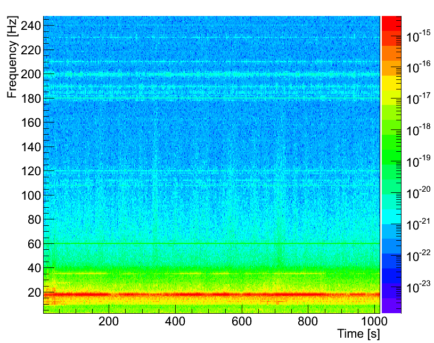This screenshot has height=343, width=434.
Task: Pick the violet band at color scale bottom
Action: pos(391,306)
